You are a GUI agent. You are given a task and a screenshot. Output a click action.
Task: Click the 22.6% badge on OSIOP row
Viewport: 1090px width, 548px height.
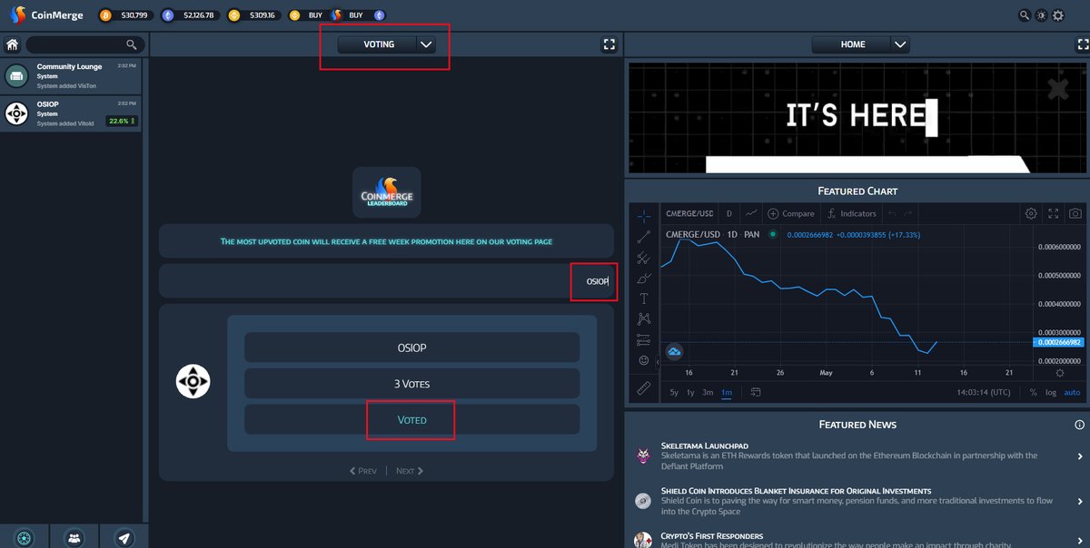point(121,121)
